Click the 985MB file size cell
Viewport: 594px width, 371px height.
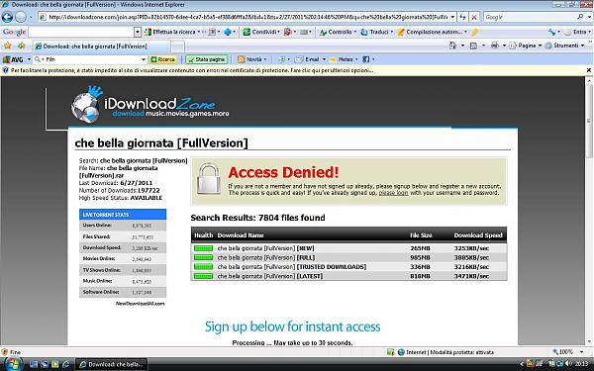pos(420,257)
